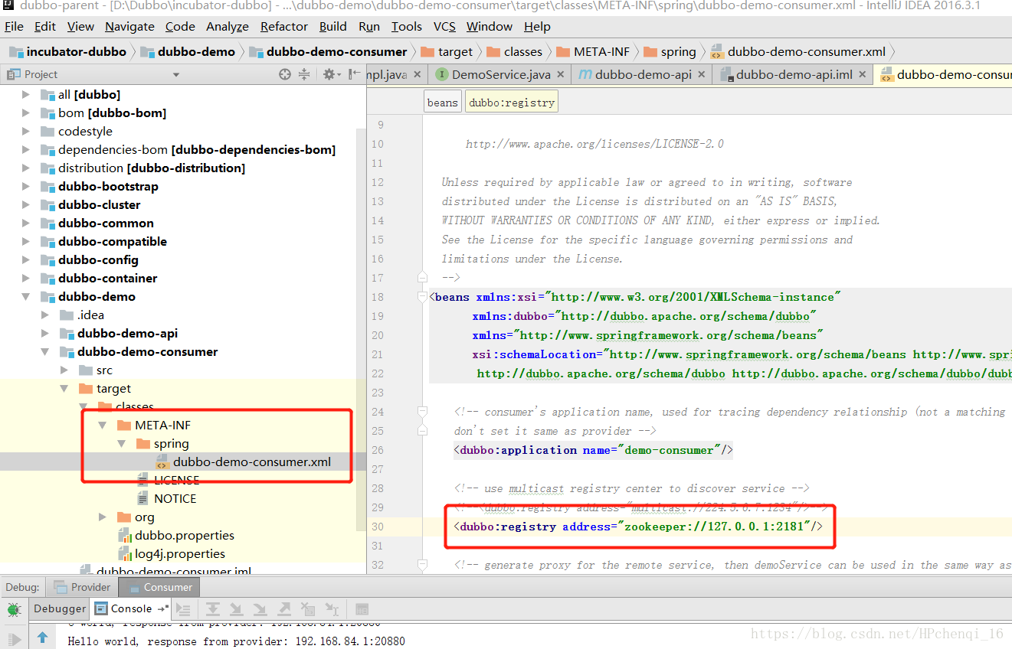This screenshot has width=1012, height=649.
Task: Collapse the META-INF folder node
Action: [103, 426]
